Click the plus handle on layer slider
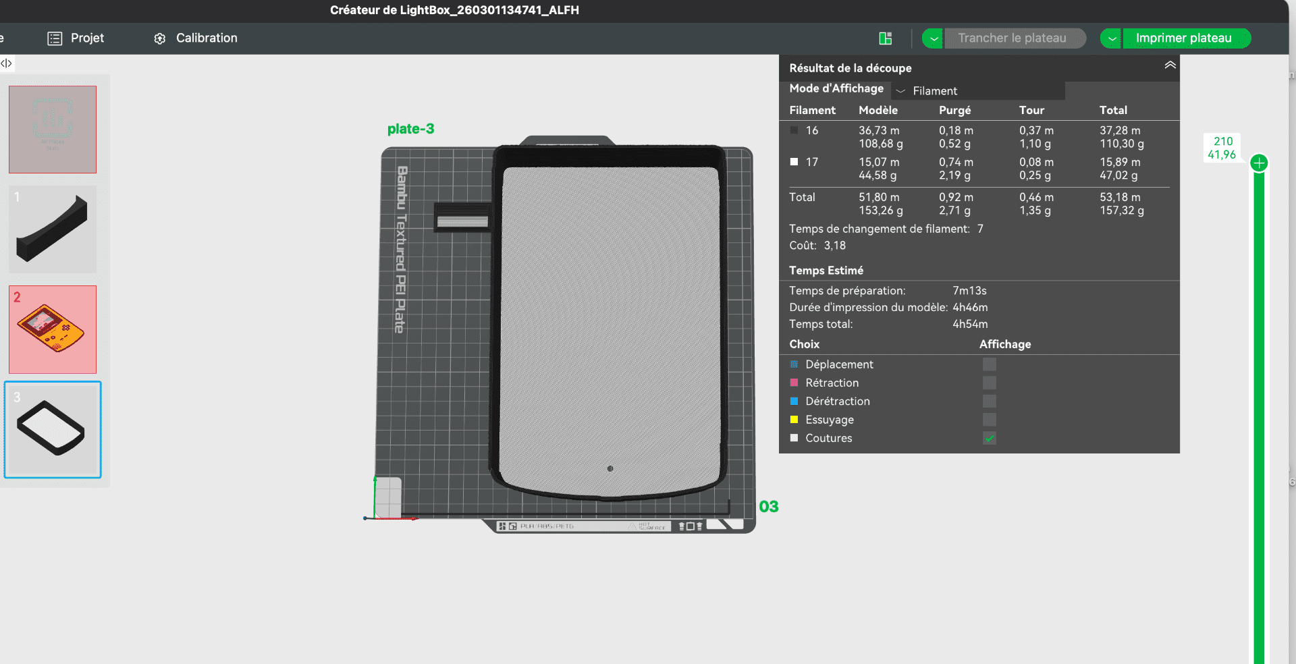This screenshot has width=1296, height=664. tap(1259, 163)
